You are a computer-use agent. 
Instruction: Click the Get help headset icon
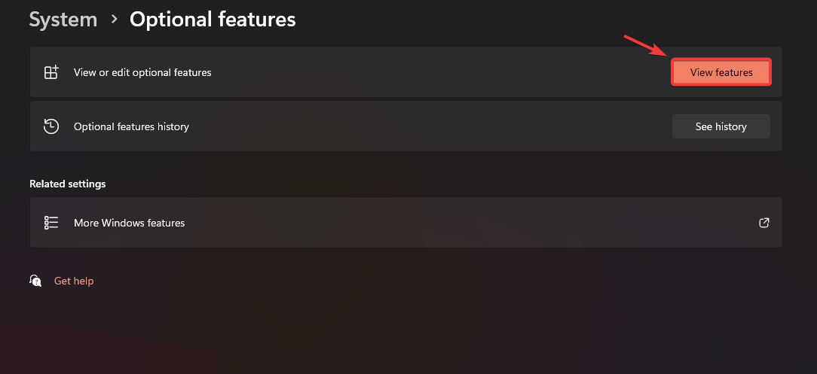tap(35, 281)
